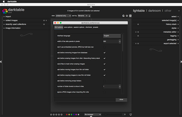Click collect images presets icon
Image resolution: width=182 pixels, height=117 pixels.
46,20
